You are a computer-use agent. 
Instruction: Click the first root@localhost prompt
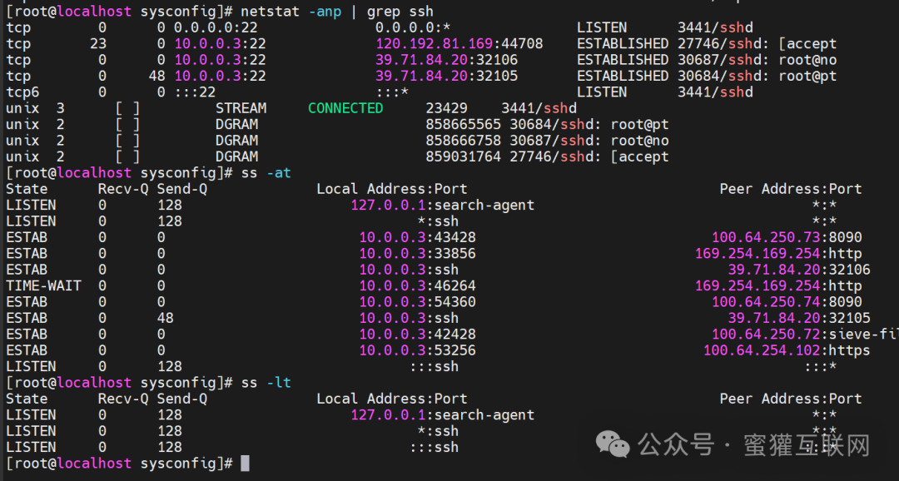coord(67,11)
